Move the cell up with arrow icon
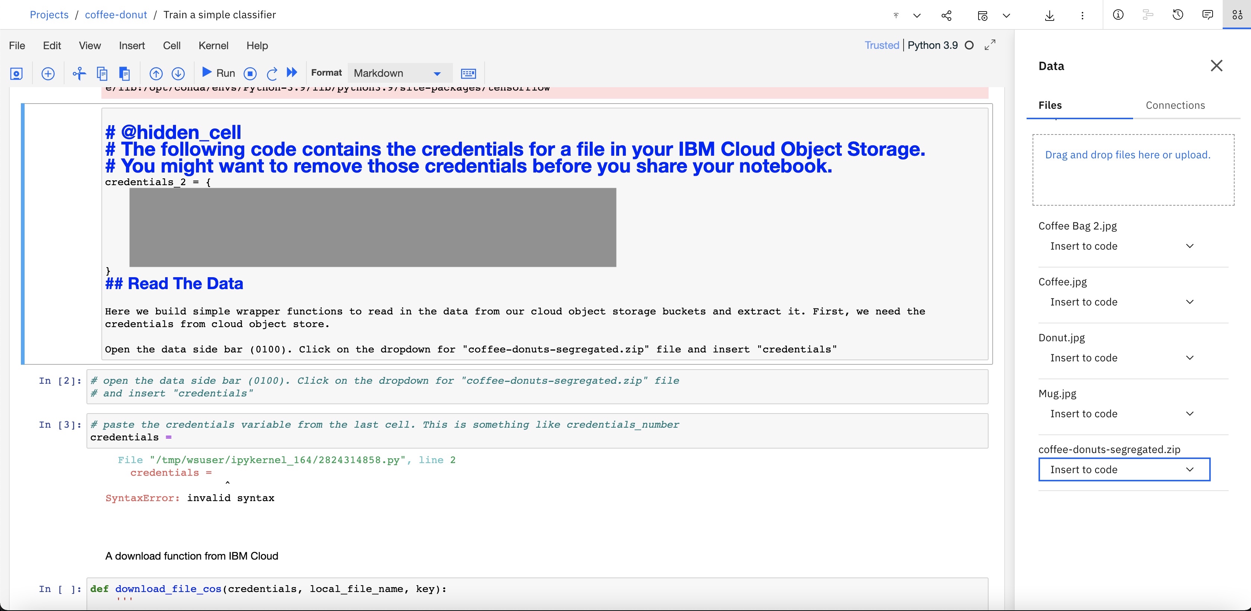Image resolution: width=1251 pixels, height=611 pixels. pyautogui.click(x=156, y=74)
